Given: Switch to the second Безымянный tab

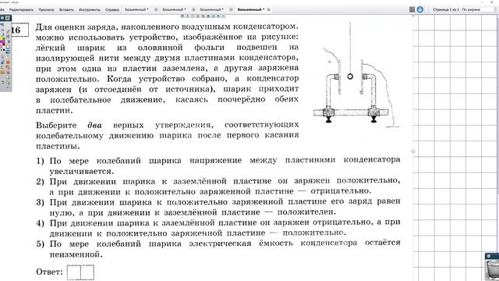Looking at the screenshot, I should click(x=174, y=9).
